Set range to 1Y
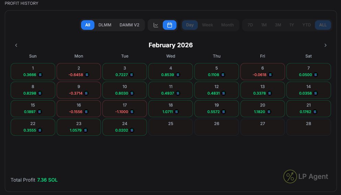Screen dimensions: 341x195 pos(292,25)
